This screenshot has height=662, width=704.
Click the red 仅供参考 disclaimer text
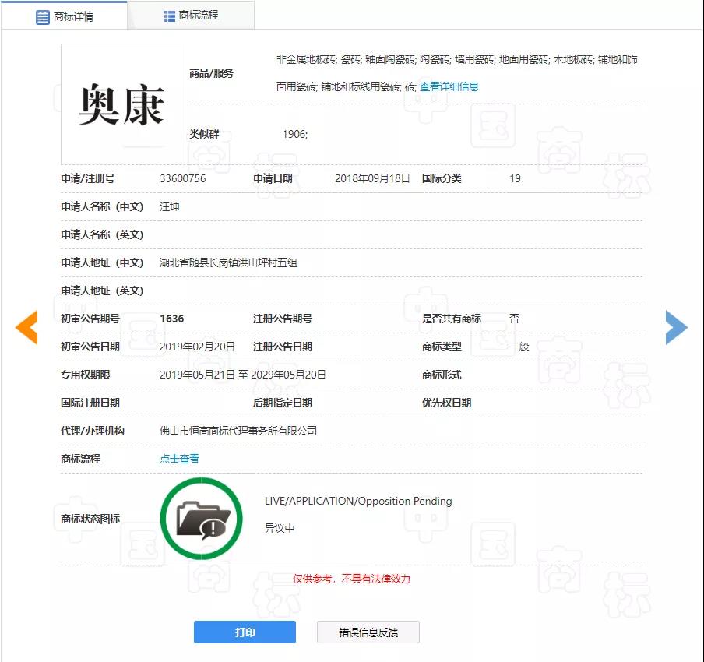(351, 579)
